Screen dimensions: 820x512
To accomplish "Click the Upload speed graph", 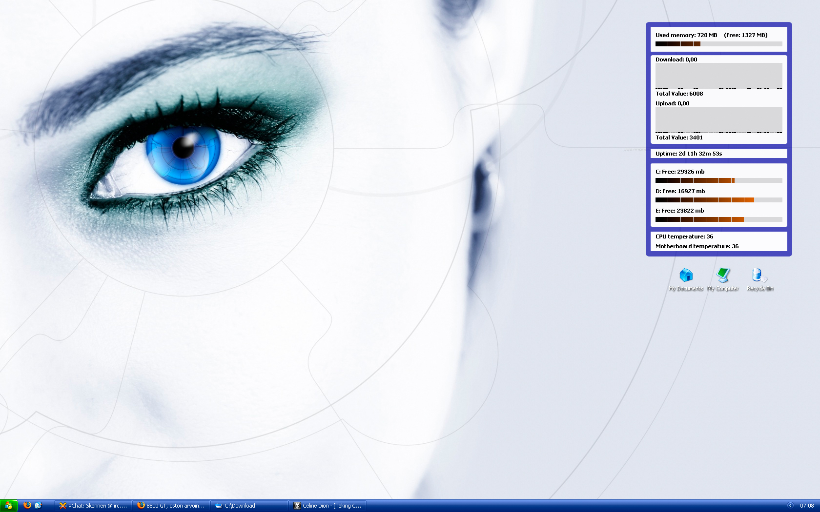I will [x=719, y=120].
